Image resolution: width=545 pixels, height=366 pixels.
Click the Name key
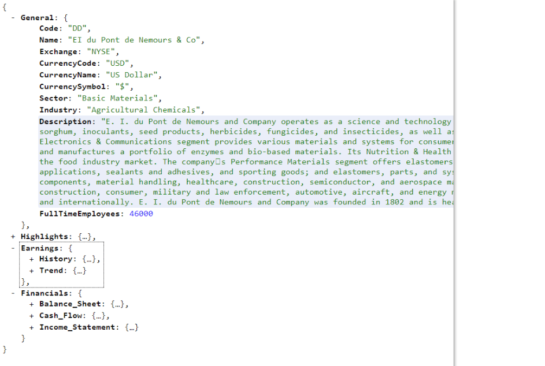pyautogui.click(x=49, y=40)
